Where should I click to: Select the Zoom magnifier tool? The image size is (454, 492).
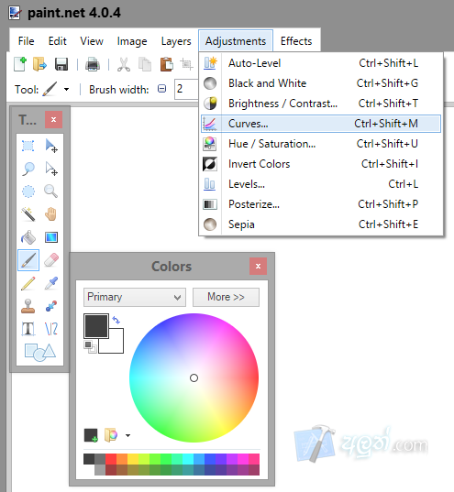click(x=50, y=191)
